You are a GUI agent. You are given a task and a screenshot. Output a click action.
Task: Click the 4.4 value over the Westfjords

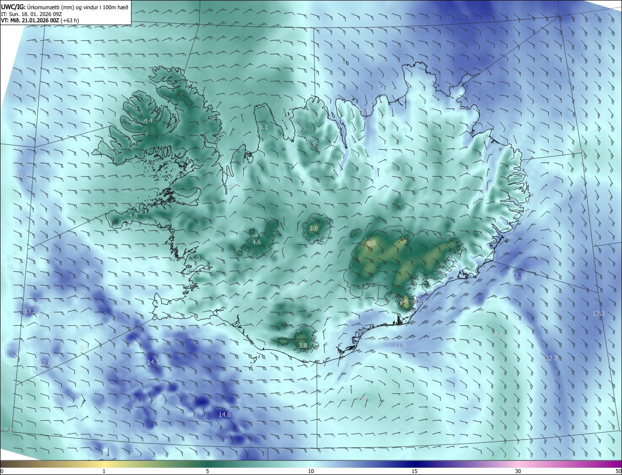(148, 120)
